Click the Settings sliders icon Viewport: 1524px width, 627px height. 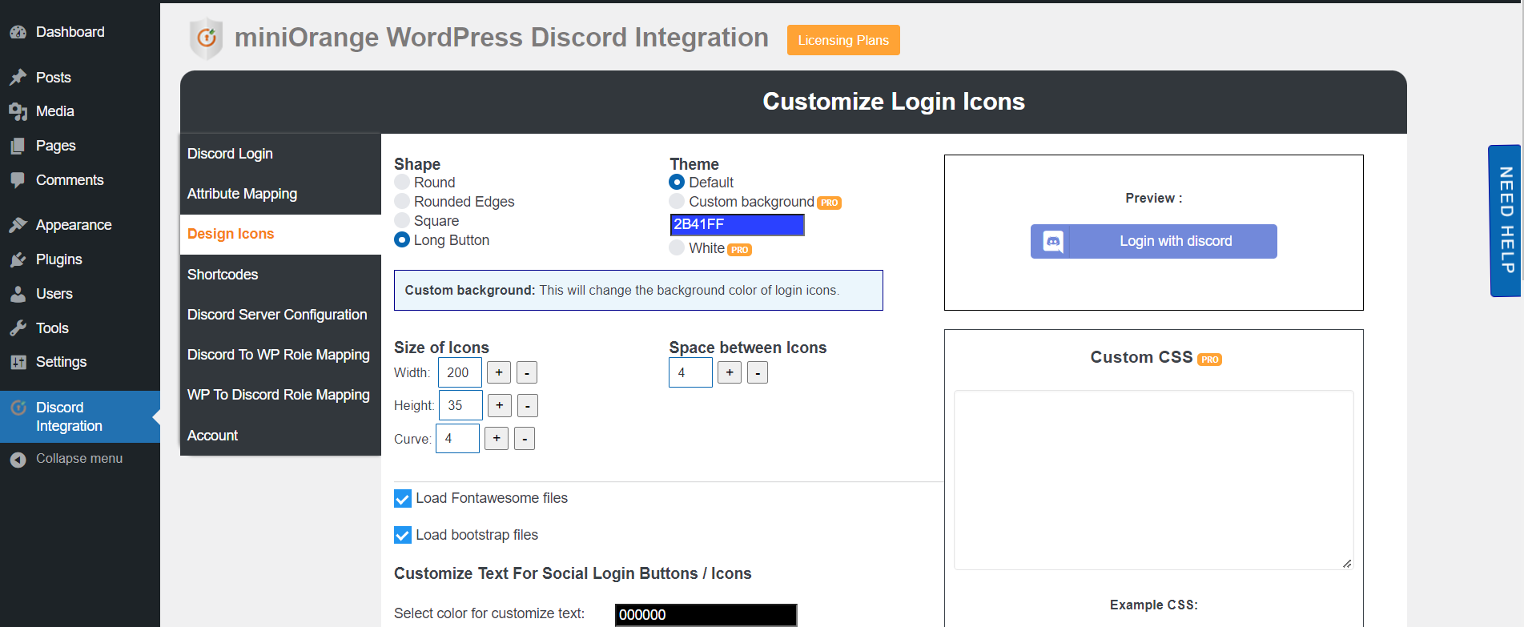point(18,362)
